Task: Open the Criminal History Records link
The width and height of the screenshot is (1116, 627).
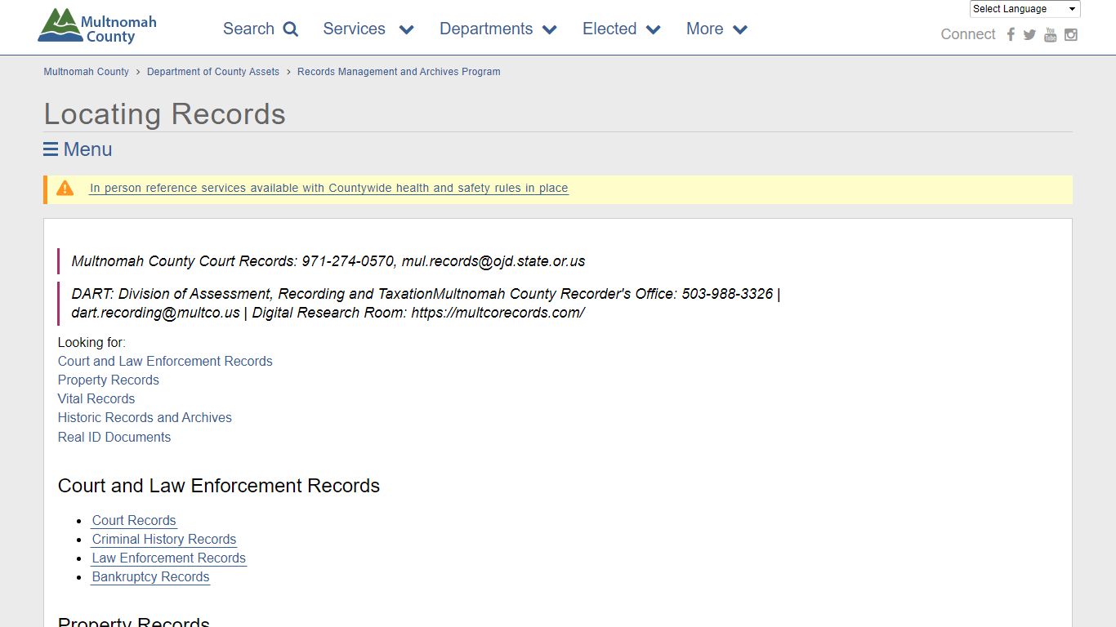Action: (x=163, y=539)
